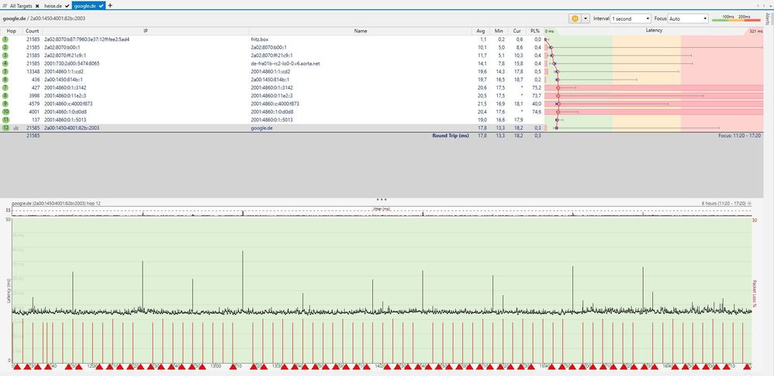The height and width of the screenshot is (376, 774).
Task: Click the green hop 1 icon
Action: point(5,39)
